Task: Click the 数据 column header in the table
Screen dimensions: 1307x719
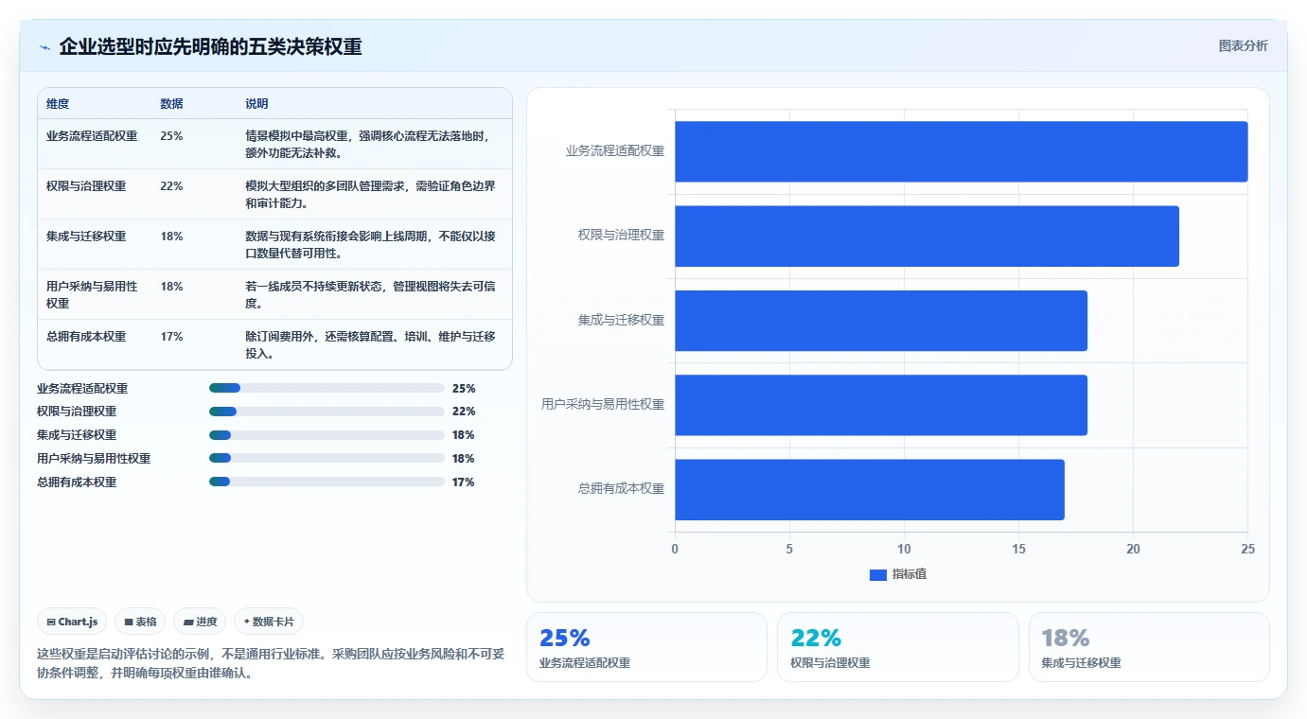Action: [x=171, y=104]
